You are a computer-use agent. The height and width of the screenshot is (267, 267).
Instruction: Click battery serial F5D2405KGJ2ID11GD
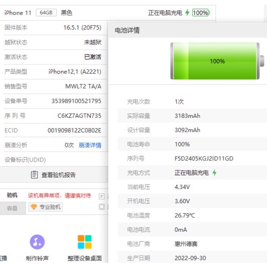point(204,159)
